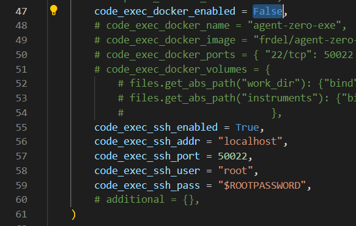Click the commented additional = {} line
Screen dimensions: 356x226
click(x=147, y=200)
